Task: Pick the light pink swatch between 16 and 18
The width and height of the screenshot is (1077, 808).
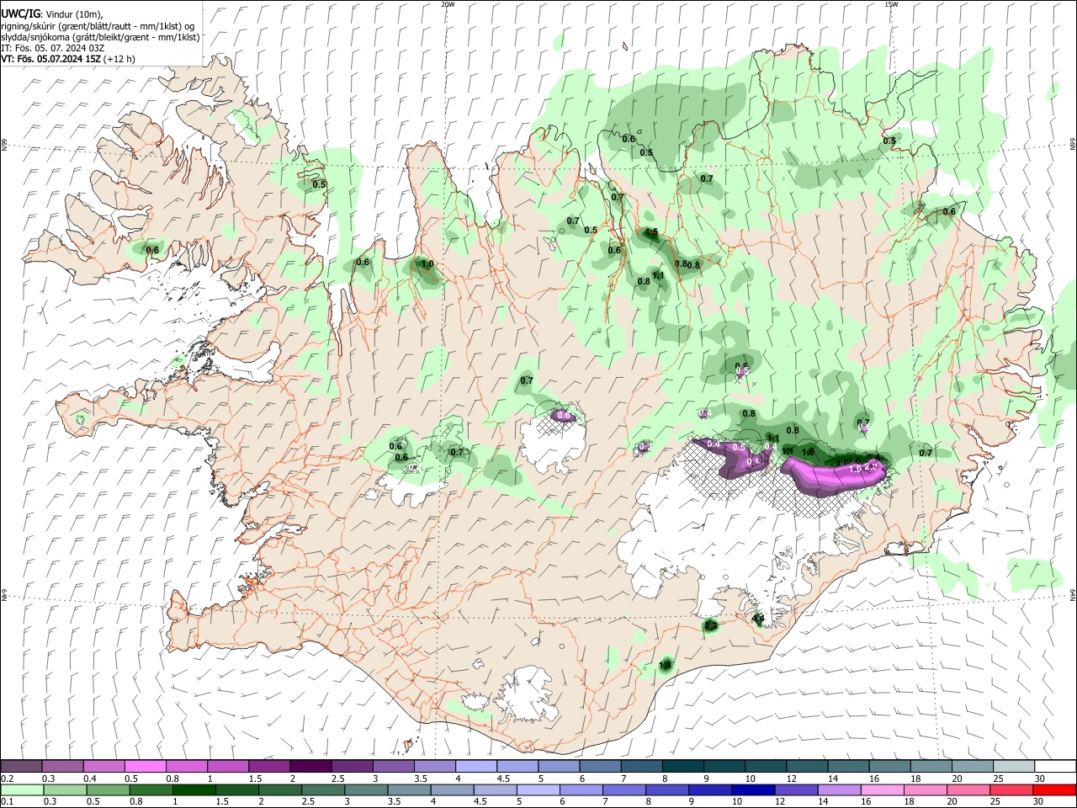Action: [881, 789]
